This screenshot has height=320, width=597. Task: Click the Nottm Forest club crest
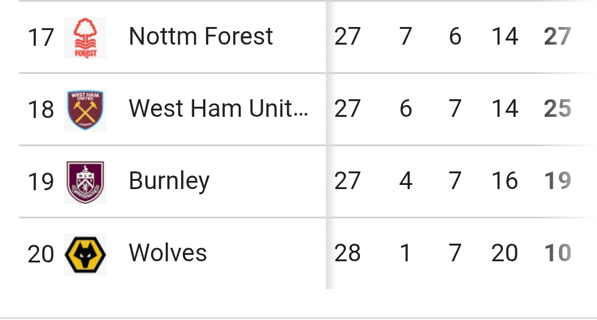click(x=85, y=38)
